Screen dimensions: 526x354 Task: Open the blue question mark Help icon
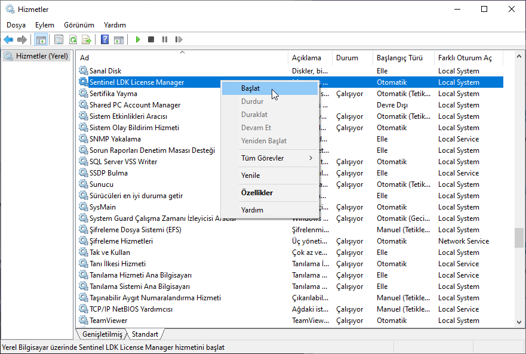[x=105, y=39]
